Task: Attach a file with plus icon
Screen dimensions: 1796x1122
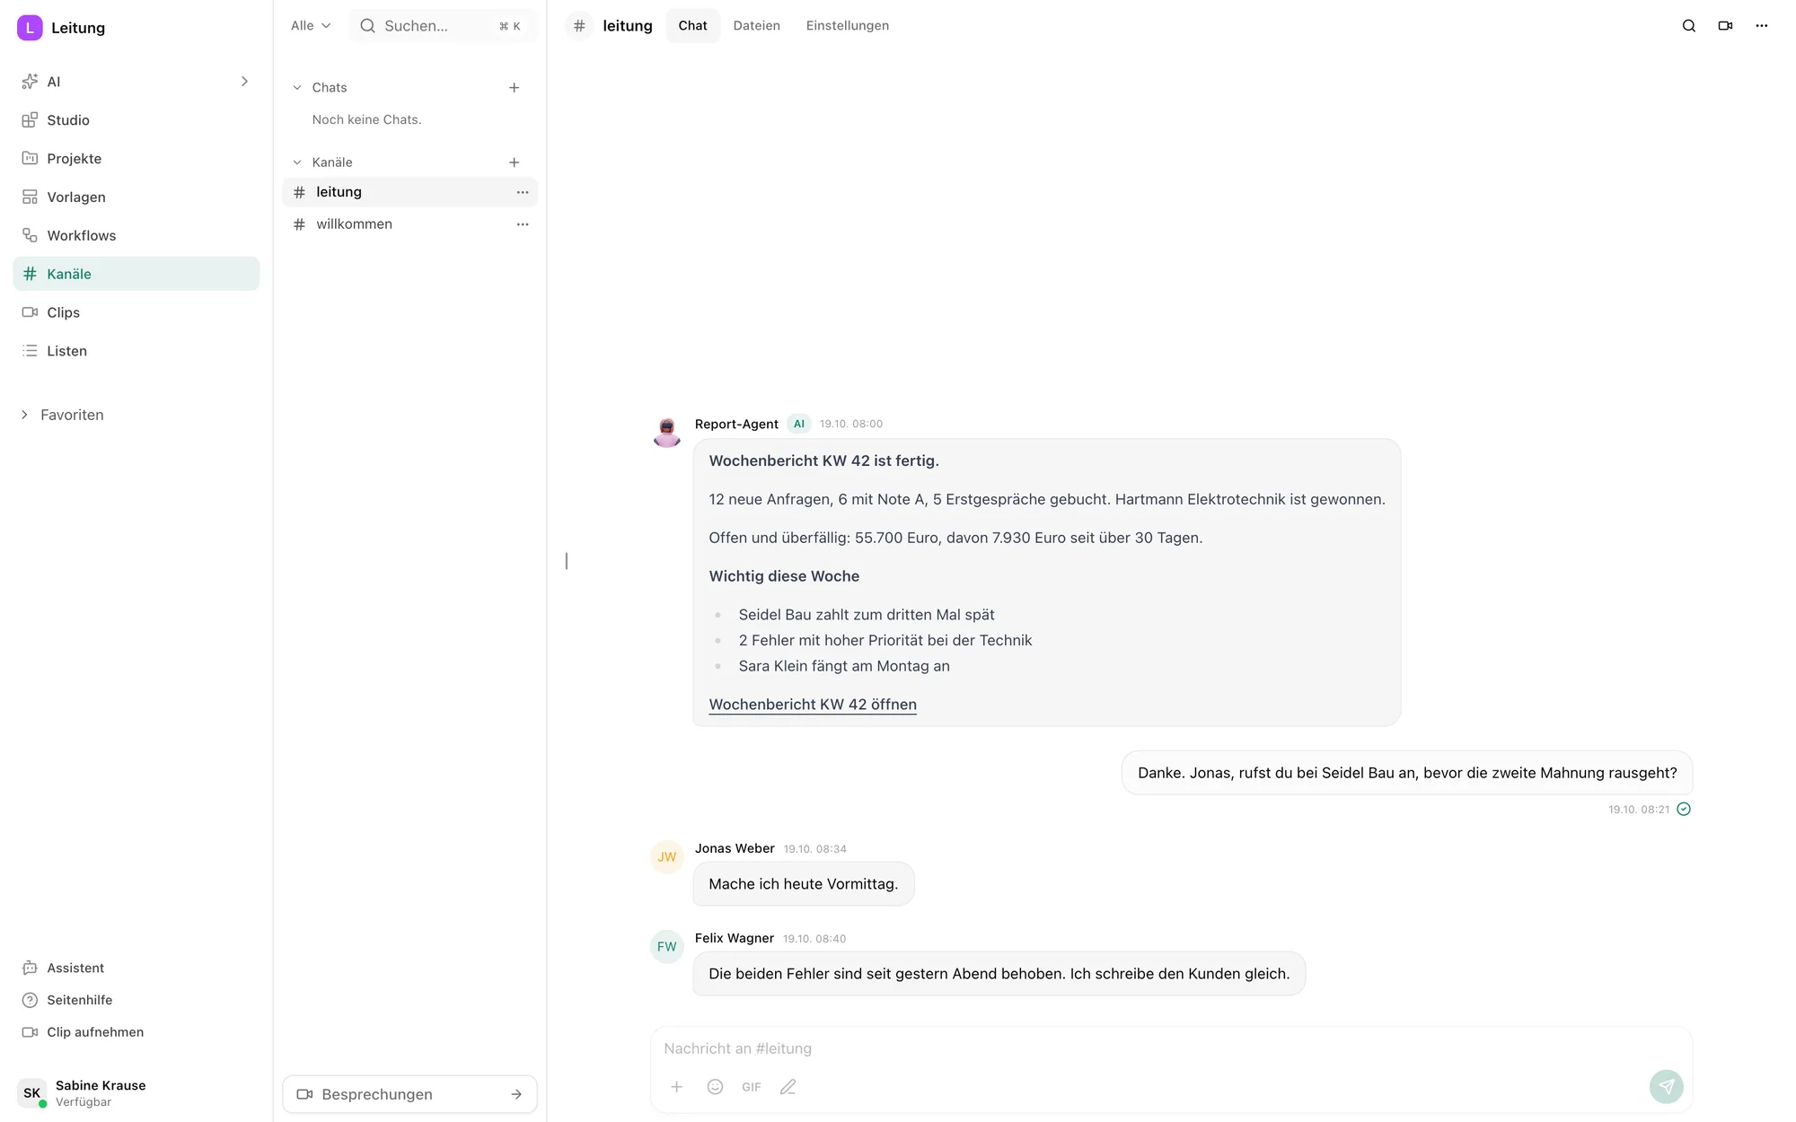Action: [x=676, y=1087]
